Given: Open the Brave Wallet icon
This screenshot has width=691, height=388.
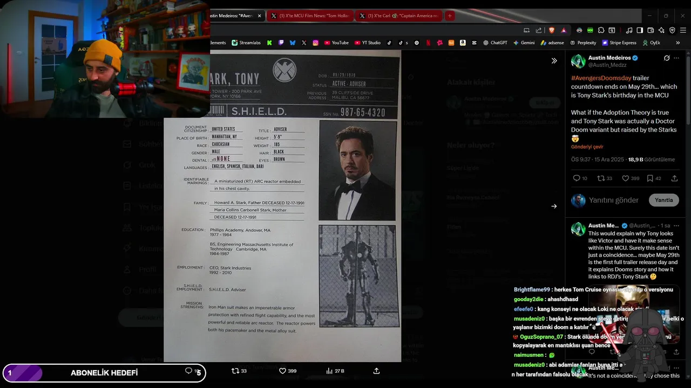Looking at the screenshot, I should [651, 30].
